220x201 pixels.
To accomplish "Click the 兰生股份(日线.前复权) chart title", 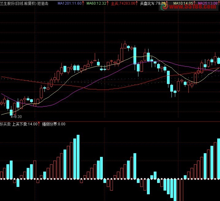I will coord(18,3).
